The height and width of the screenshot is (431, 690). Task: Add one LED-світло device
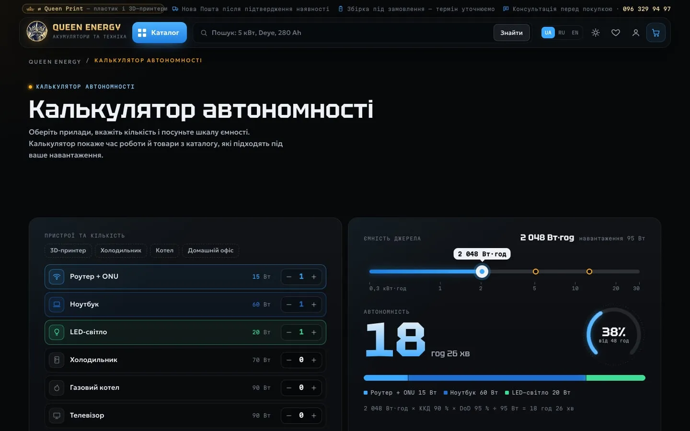314,332
